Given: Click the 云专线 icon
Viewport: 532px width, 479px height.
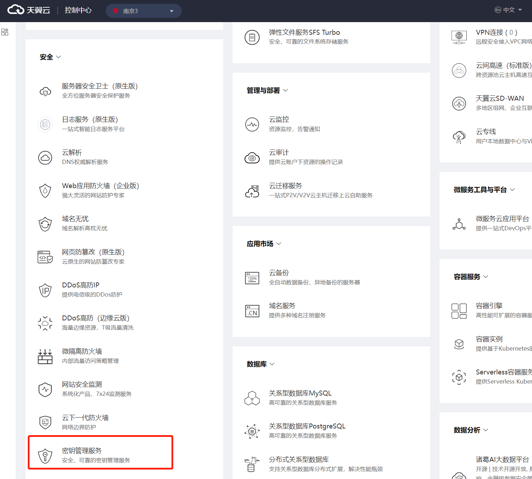Looking at the screenshot, I should tap(459, 137).
